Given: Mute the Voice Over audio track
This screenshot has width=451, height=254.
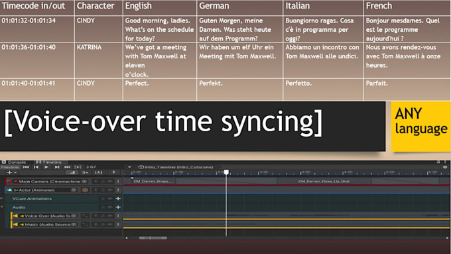Looking at the screenshot, I should click(110, 216).
